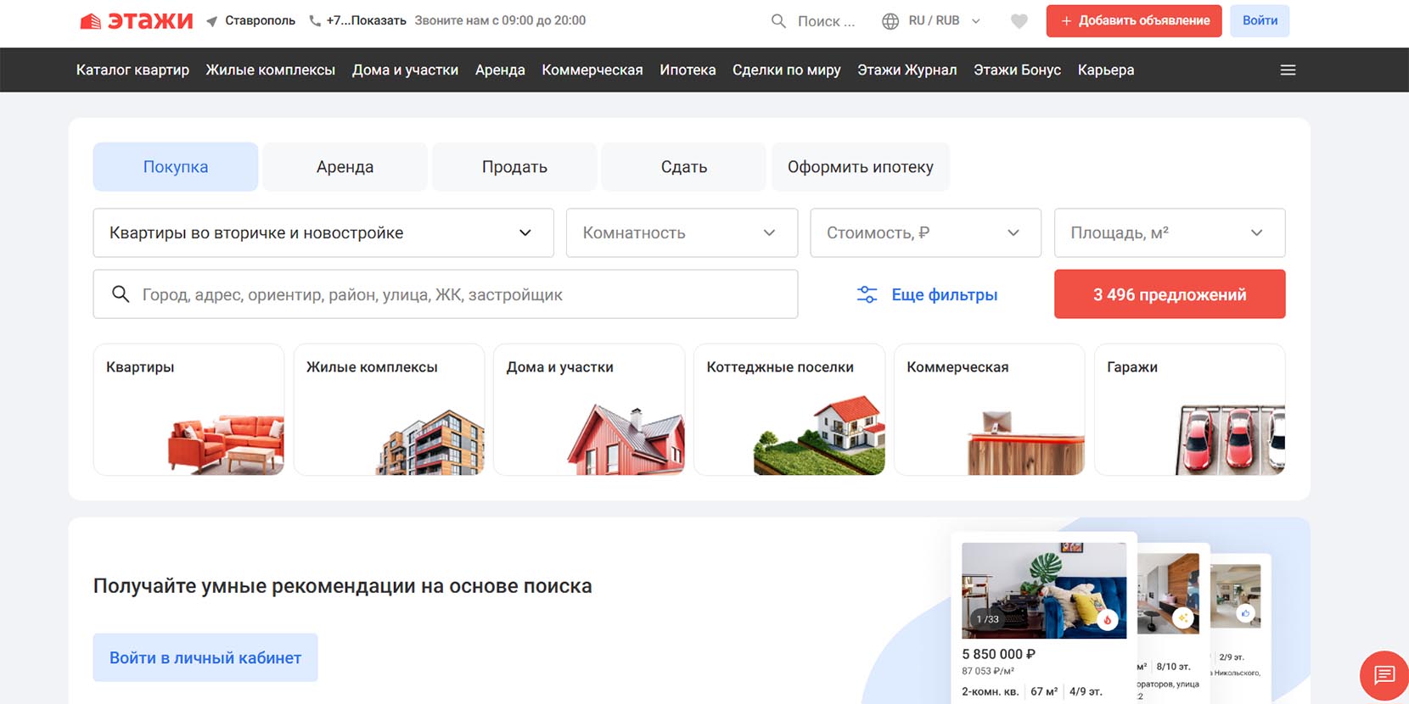Open the Коттеджные поселки category card
This screenshot has width=1409, height=704.
click(789, 409)
